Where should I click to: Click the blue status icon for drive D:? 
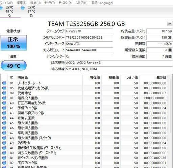(x=23, y=8)
